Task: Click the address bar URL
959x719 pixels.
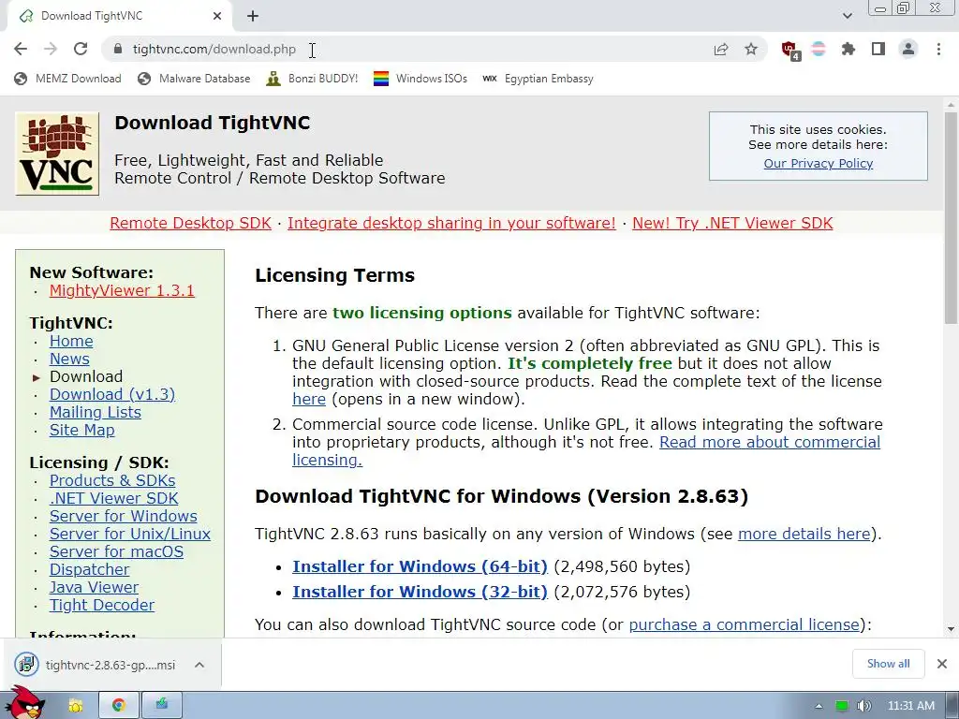Action: click(x=214, y=49)
